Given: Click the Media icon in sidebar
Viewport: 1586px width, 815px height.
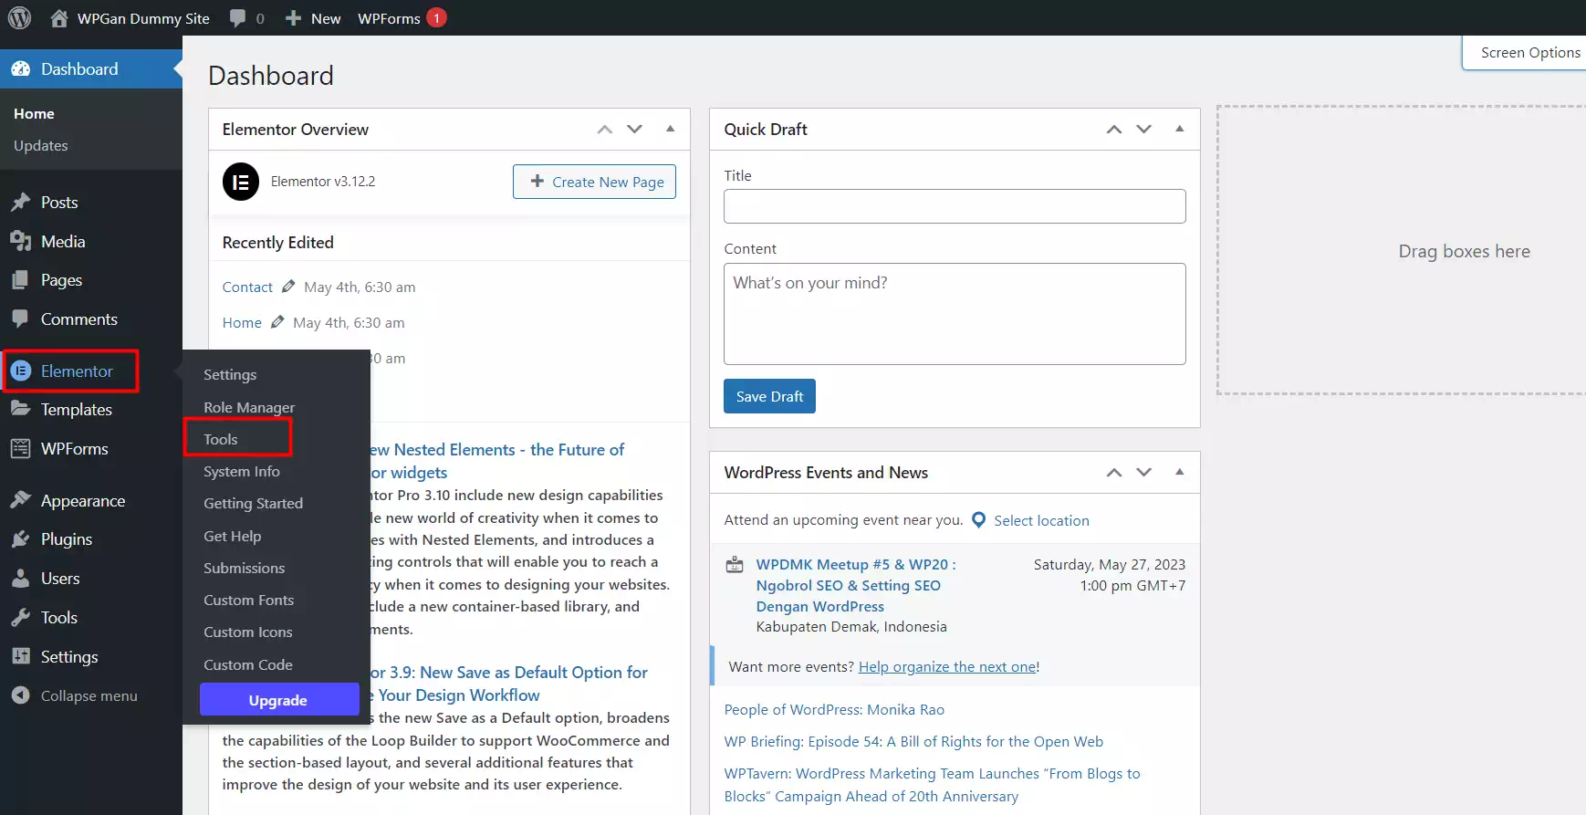Looking at the screenshot, I should click(20, 242).
